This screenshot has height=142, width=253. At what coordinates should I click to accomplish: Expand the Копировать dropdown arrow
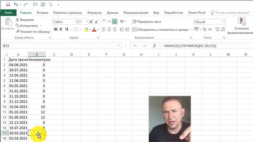click(x=40, y=26)
